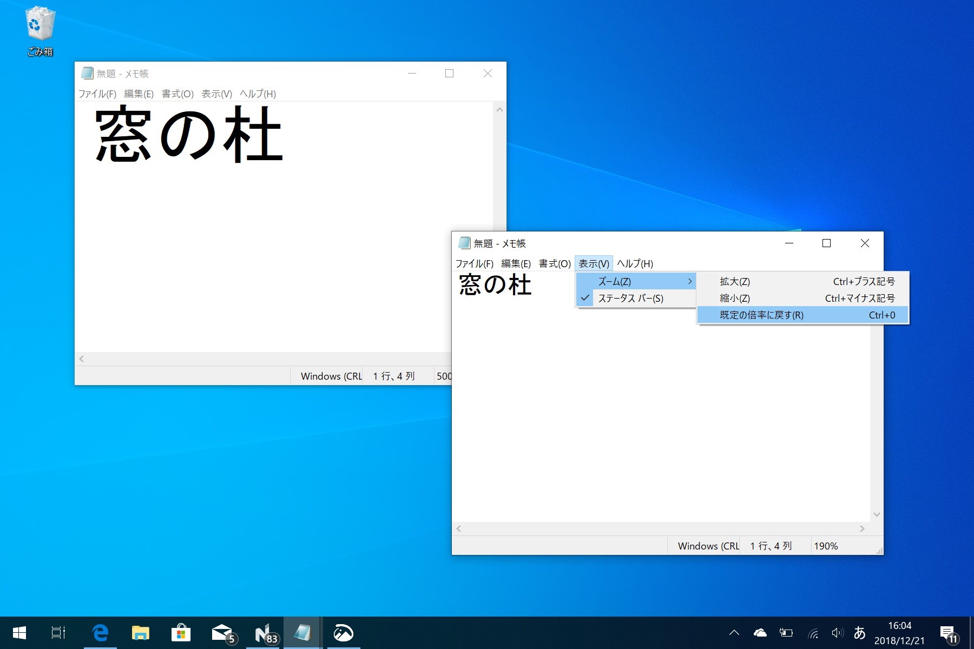The height and width of the screenshot is (649, 974).
Task: Open the volume icon in system tray
Action: coord(837,632)
